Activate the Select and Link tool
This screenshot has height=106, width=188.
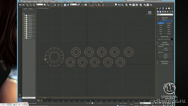tap(27, 5)
